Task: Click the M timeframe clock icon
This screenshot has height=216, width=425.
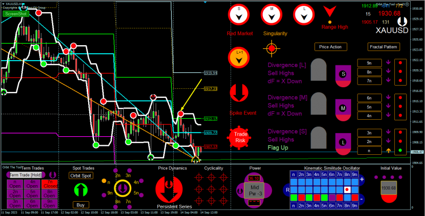Action: [x=271, y=15]
